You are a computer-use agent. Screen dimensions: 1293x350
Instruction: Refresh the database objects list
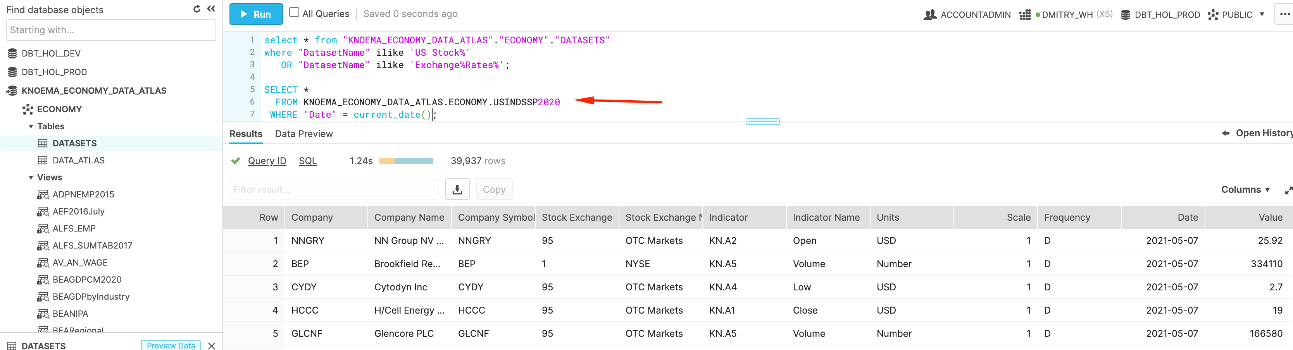click(x=196, y=9)
